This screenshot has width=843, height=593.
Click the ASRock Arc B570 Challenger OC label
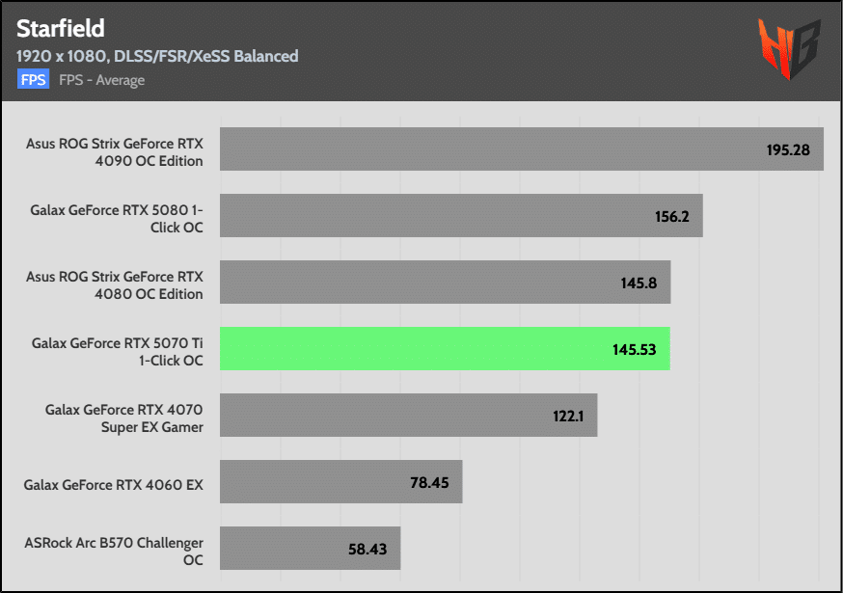coord(114,552)
